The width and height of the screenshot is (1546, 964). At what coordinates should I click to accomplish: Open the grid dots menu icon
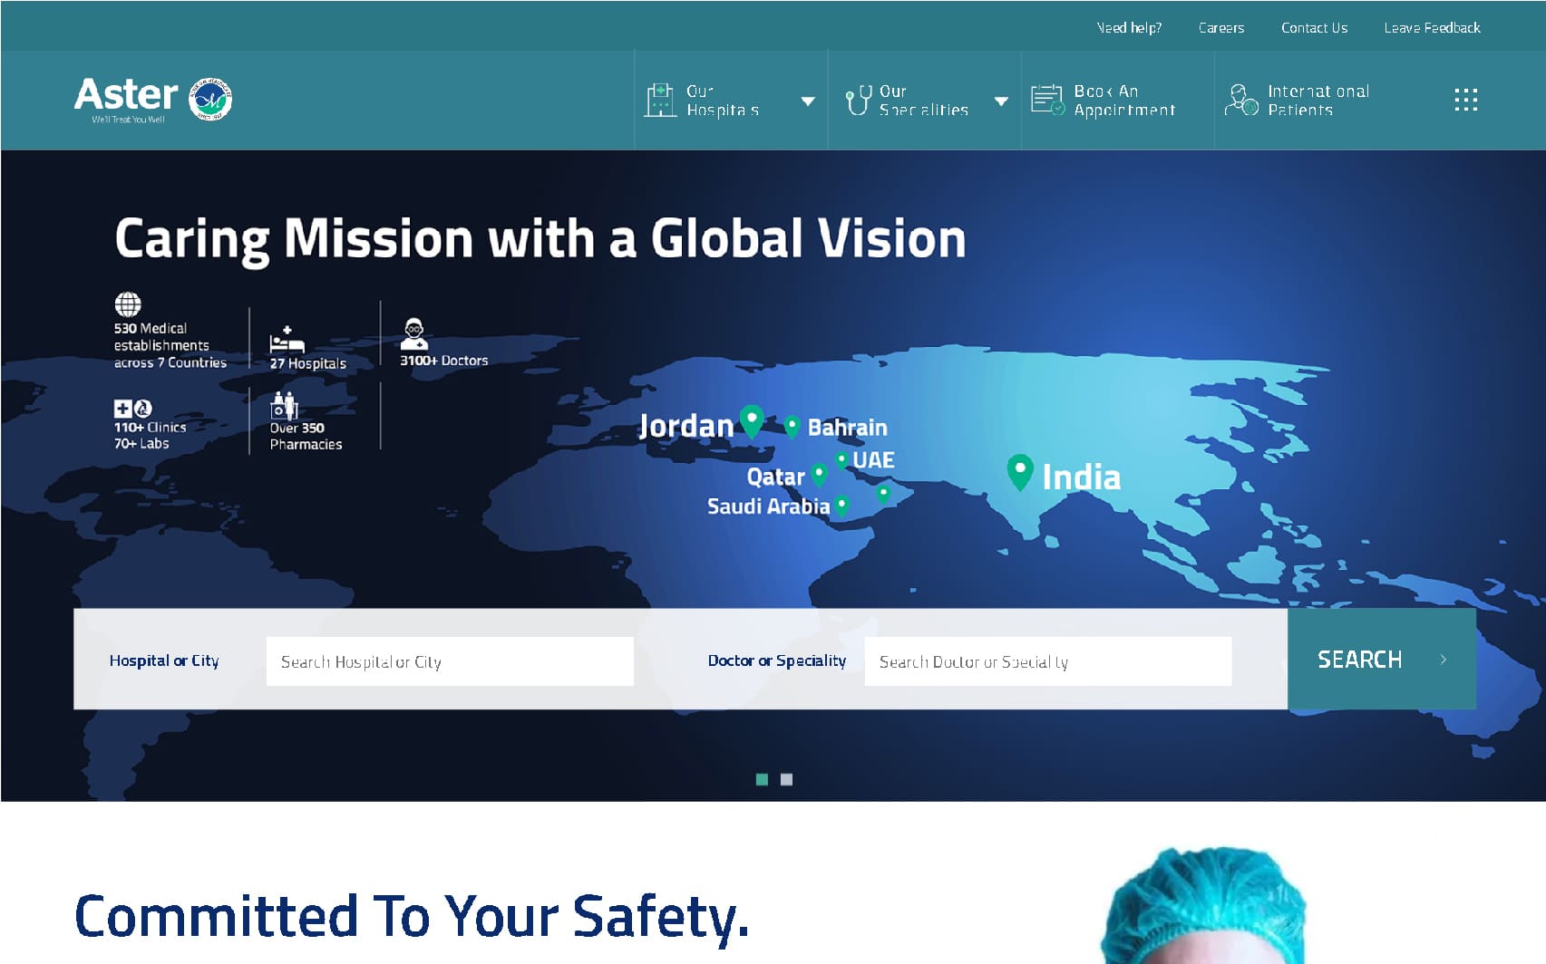click(x=1465, y=100)
